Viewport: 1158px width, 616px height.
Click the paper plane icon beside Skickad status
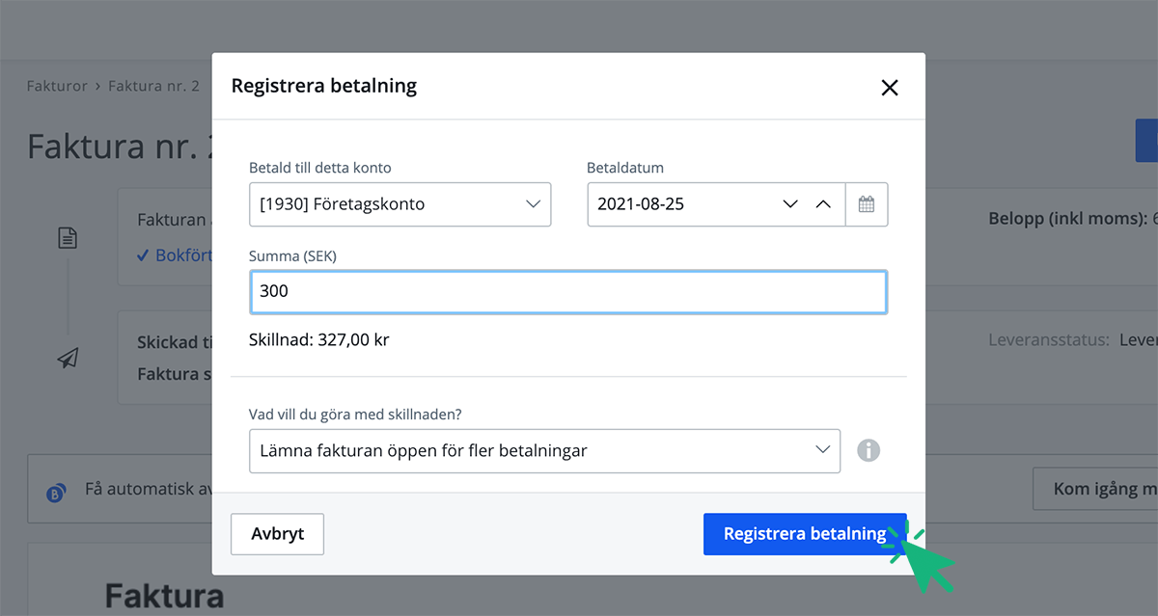(x=67, y=358)
